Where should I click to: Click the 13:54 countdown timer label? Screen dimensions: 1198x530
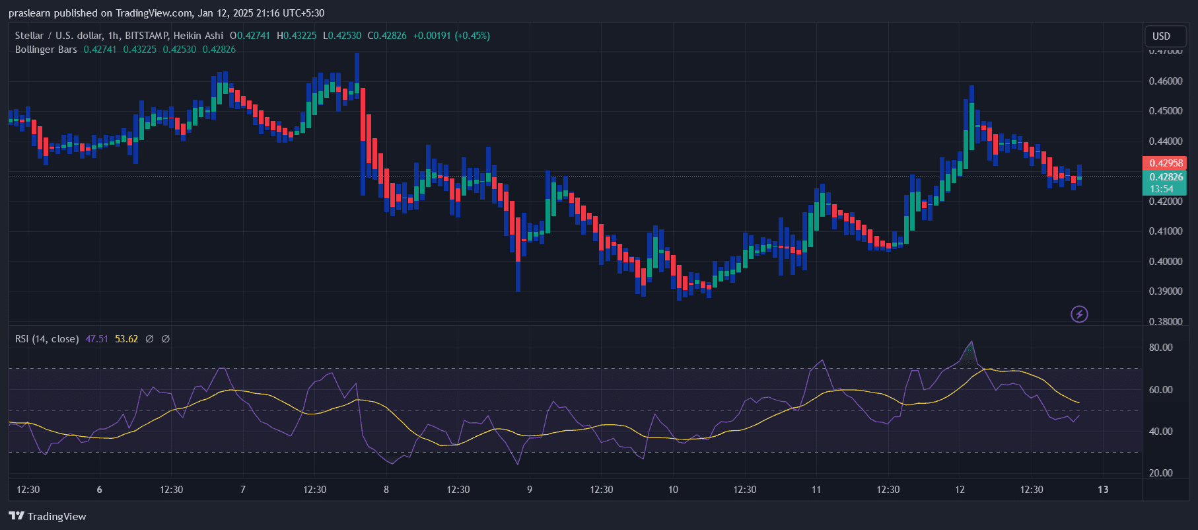click(x=1162, y=189)
